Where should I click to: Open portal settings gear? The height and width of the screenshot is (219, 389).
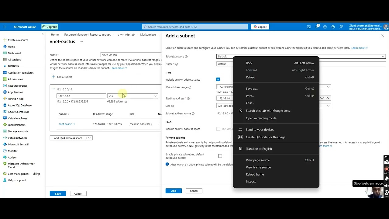pos(325,27)
